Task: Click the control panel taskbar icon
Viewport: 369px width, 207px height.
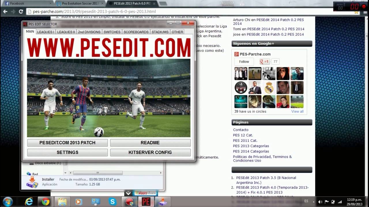Action: pyautogui.click(x=95, y=202)
